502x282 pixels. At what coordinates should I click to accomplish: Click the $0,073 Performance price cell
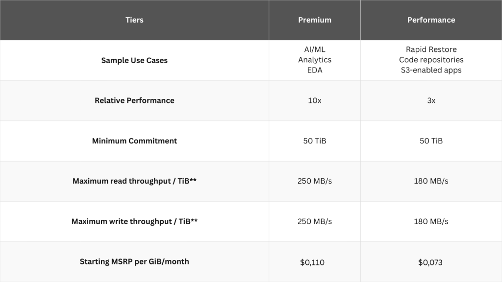pyautogui.click(x=430, y=262)
